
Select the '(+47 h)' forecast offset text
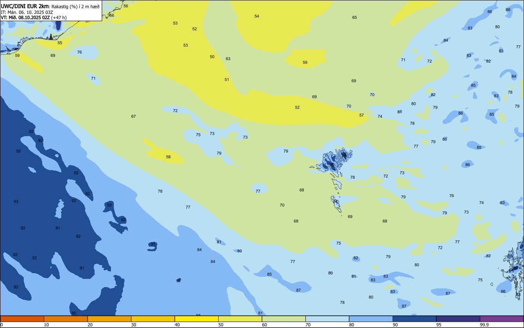point(59,18)
